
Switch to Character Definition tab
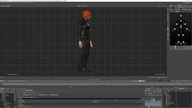(x=20, y=91)
